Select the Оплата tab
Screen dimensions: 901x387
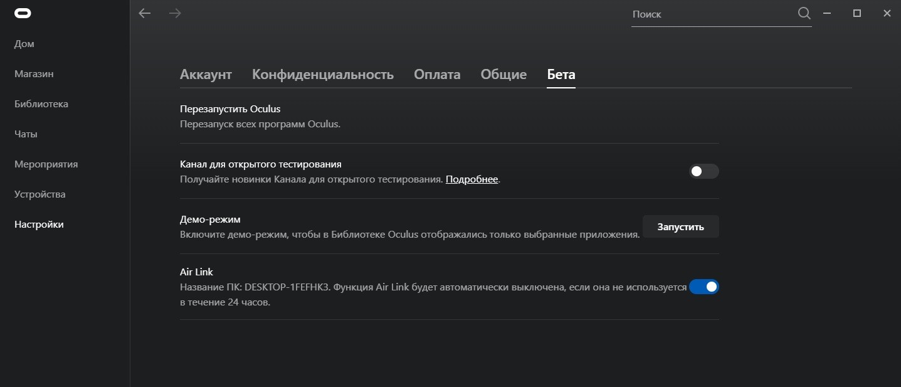coord(437,75)
